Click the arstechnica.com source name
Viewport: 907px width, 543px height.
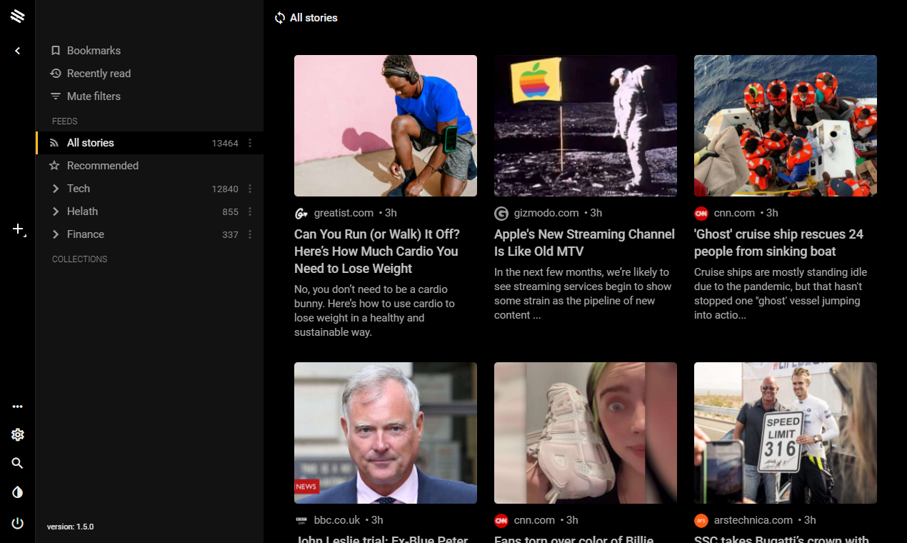click(753, 520)
